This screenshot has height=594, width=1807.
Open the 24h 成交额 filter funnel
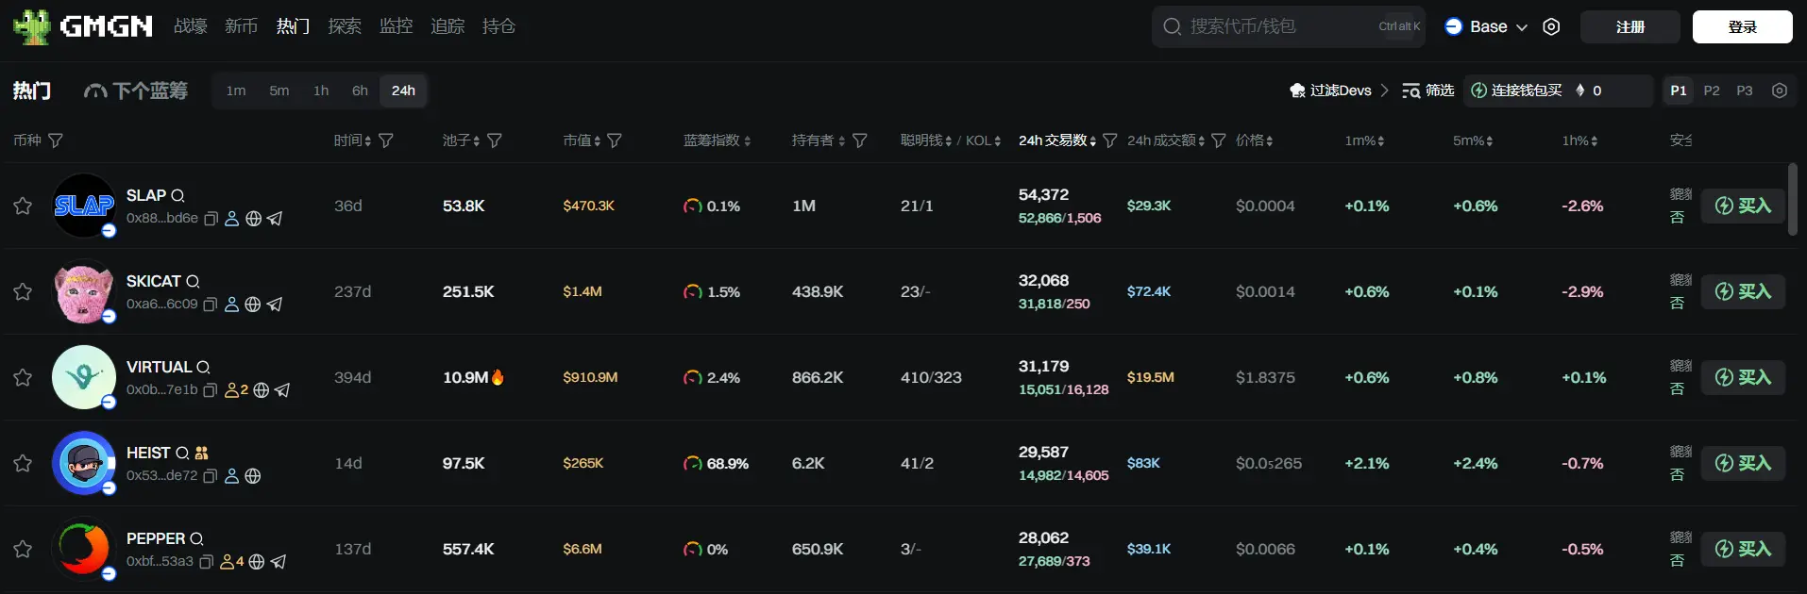(1219, 140)
